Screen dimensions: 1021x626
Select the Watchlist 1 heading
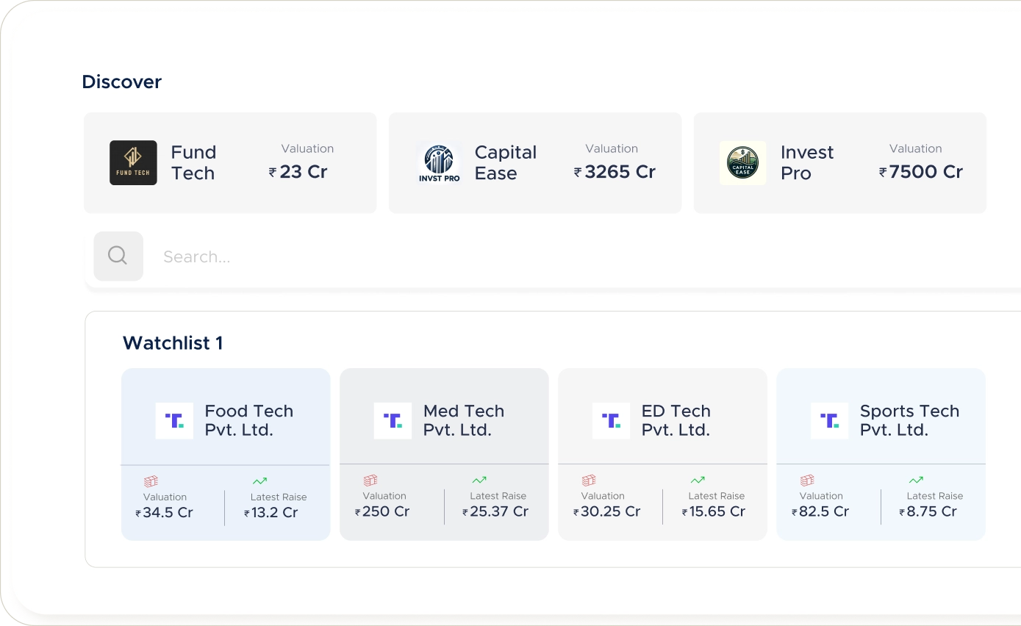tap(173, 343)
